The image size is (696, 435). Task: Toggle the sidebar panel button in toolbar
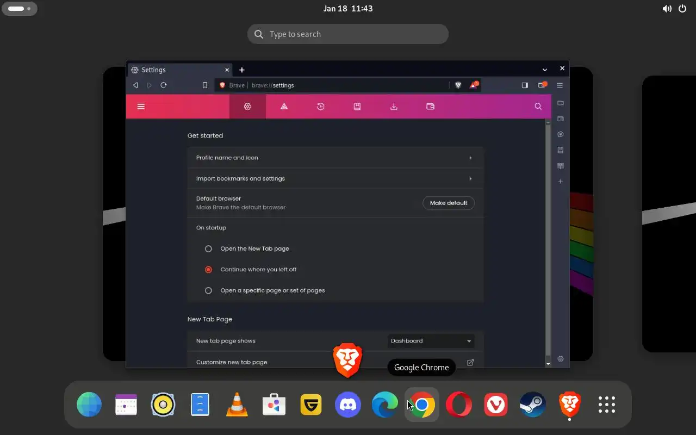tap(525, 85)
